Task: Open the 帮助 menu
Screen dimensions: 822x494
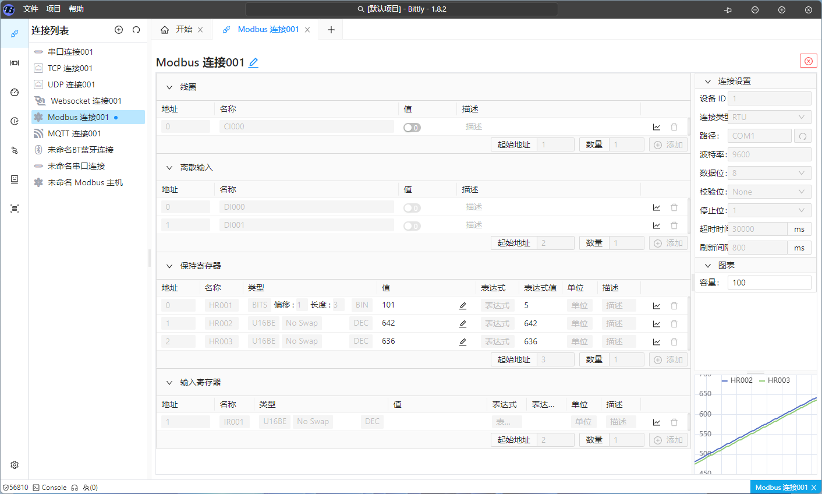Action: tap(76, 9)
